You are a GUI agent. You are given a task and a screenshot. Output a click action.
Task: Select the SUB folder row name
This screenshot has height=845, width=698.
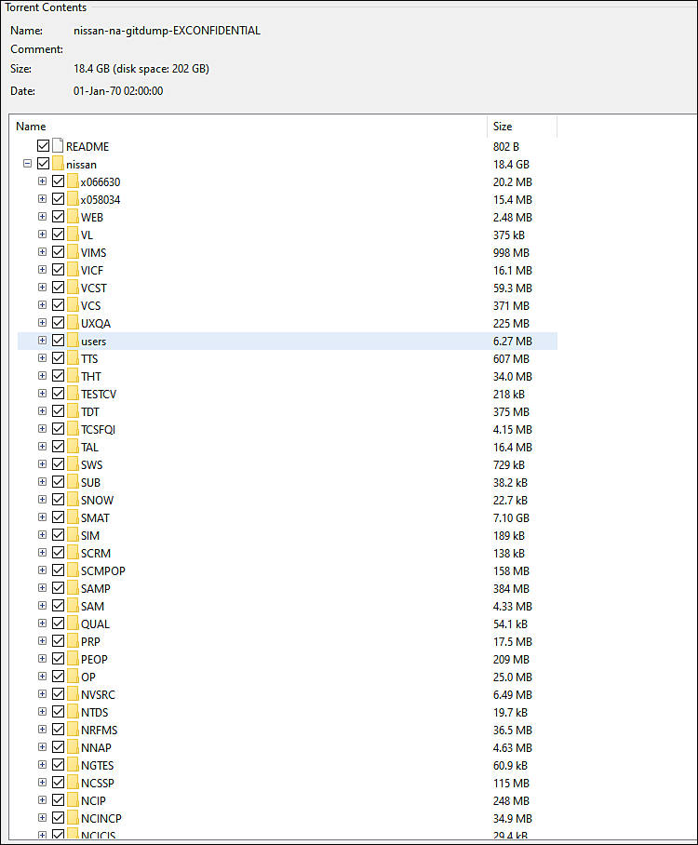[90, 482]
